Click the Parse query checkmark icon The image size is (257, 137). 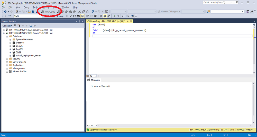coord(71,16)
